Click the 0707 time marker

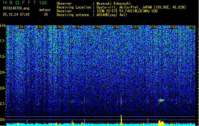(135, 27)
